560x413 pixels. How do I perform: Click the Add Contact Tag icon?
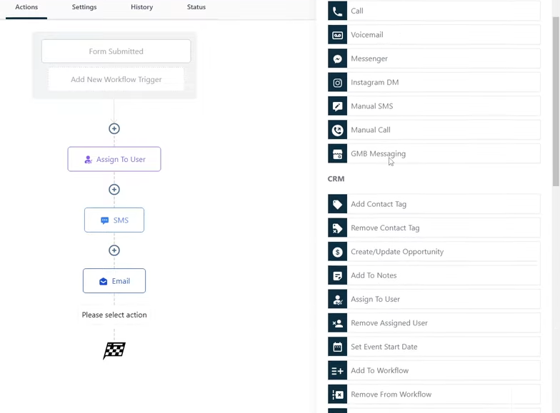pos(337,204)
